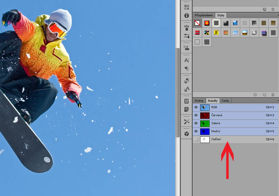279x196 pixels.
Task: Open the Character panel icon
Action: click(x=186, y=60)
